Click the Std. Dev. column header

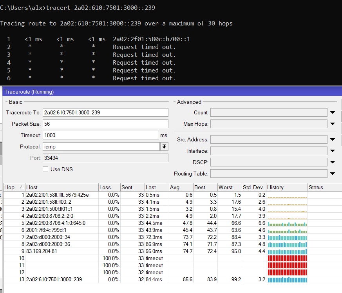(254, 187)
